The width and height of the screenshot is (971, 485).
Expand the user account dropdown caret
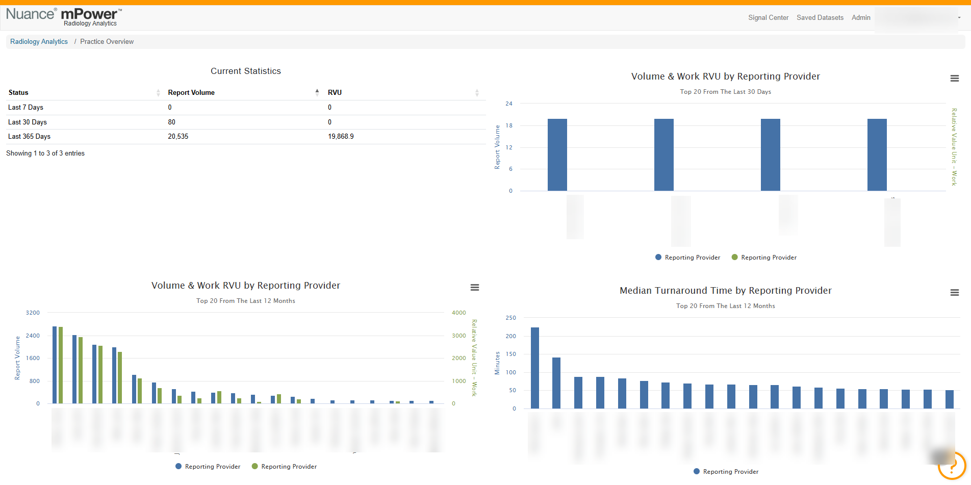coord(959,18)
